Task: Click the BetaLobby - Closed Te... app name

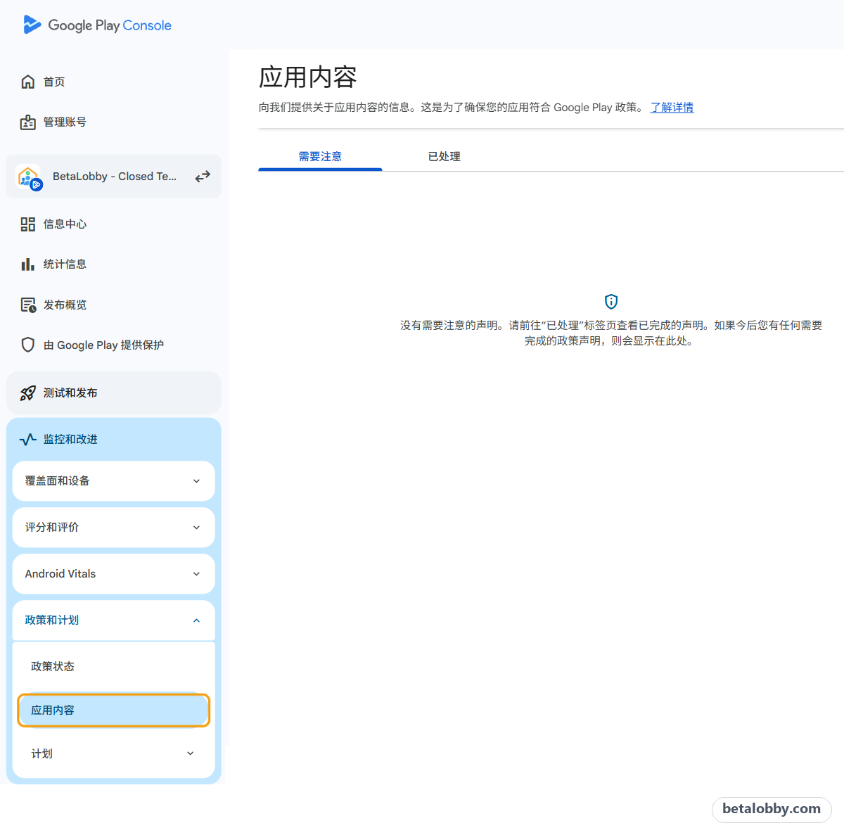Action: click(x=115, y=177)
